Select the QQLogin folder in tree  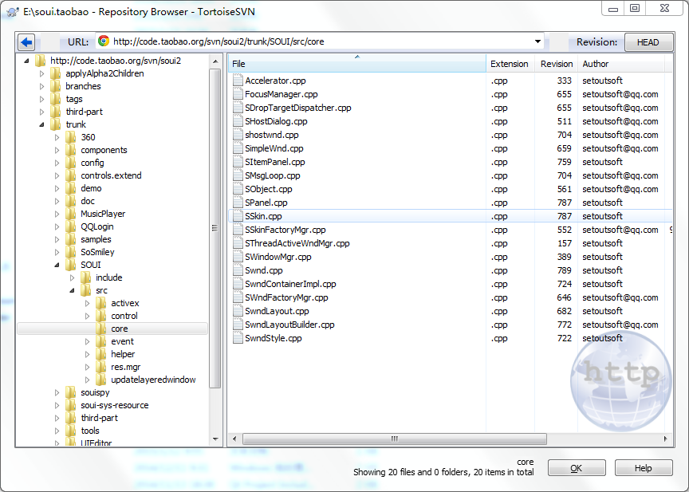tap(96, 226)
